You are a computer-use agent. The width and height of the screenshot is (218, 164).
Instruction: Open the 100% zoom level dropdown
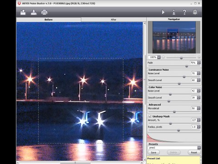point(159,57)
